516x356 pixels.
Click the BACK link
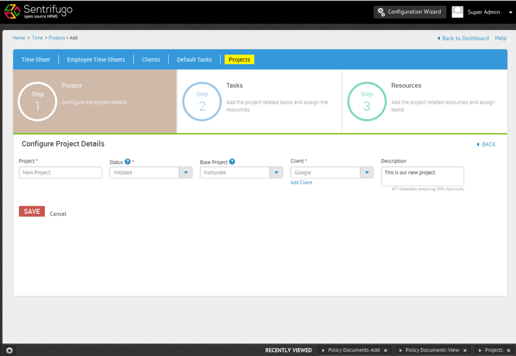(489, 144)
